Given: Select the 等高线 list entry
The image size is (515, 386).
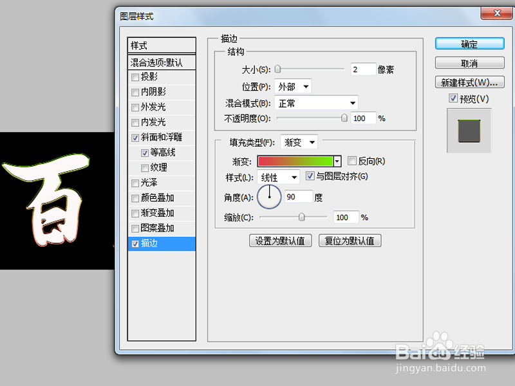Looking at the screenshot, I should pos(163,152).
